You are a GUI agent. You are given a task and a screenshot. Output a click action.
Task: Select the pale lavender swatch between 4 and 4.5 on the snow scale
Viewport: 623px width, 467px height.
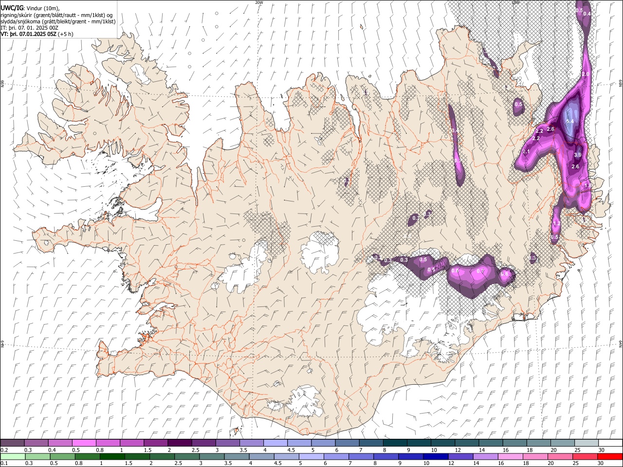(x=275, y=443)
